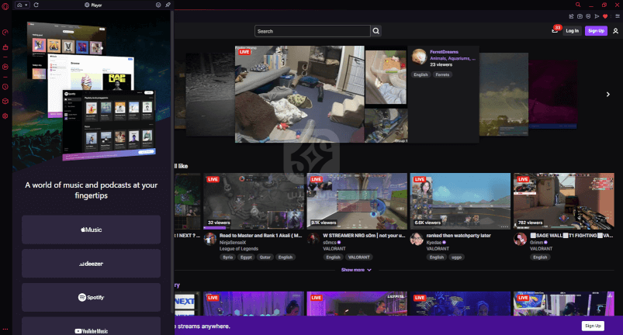Expand the Show more section
This screenshot has width=623, height=335.
pos(356,270)
